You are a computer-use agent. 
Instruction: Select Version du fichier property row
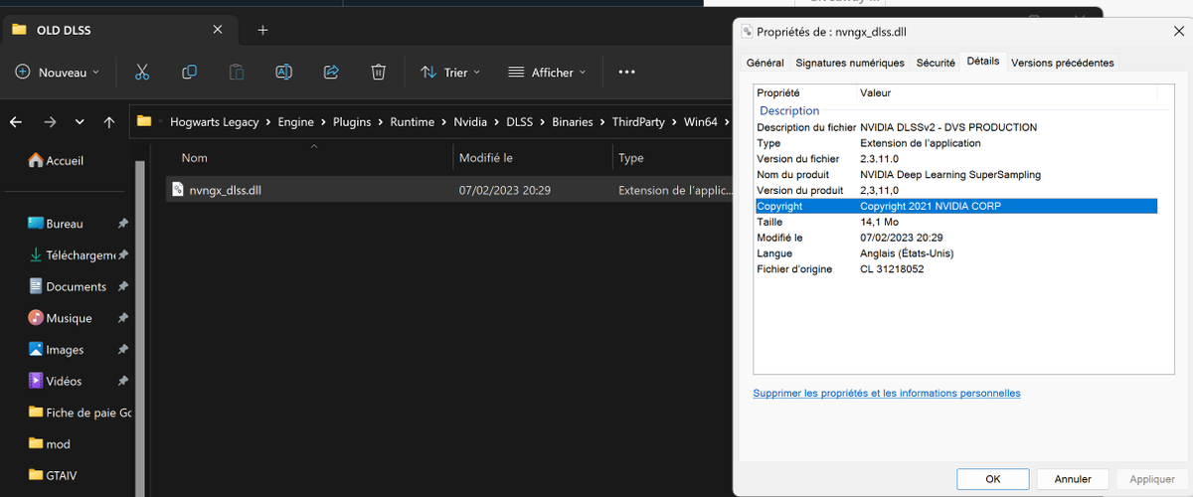pos(955,159)
